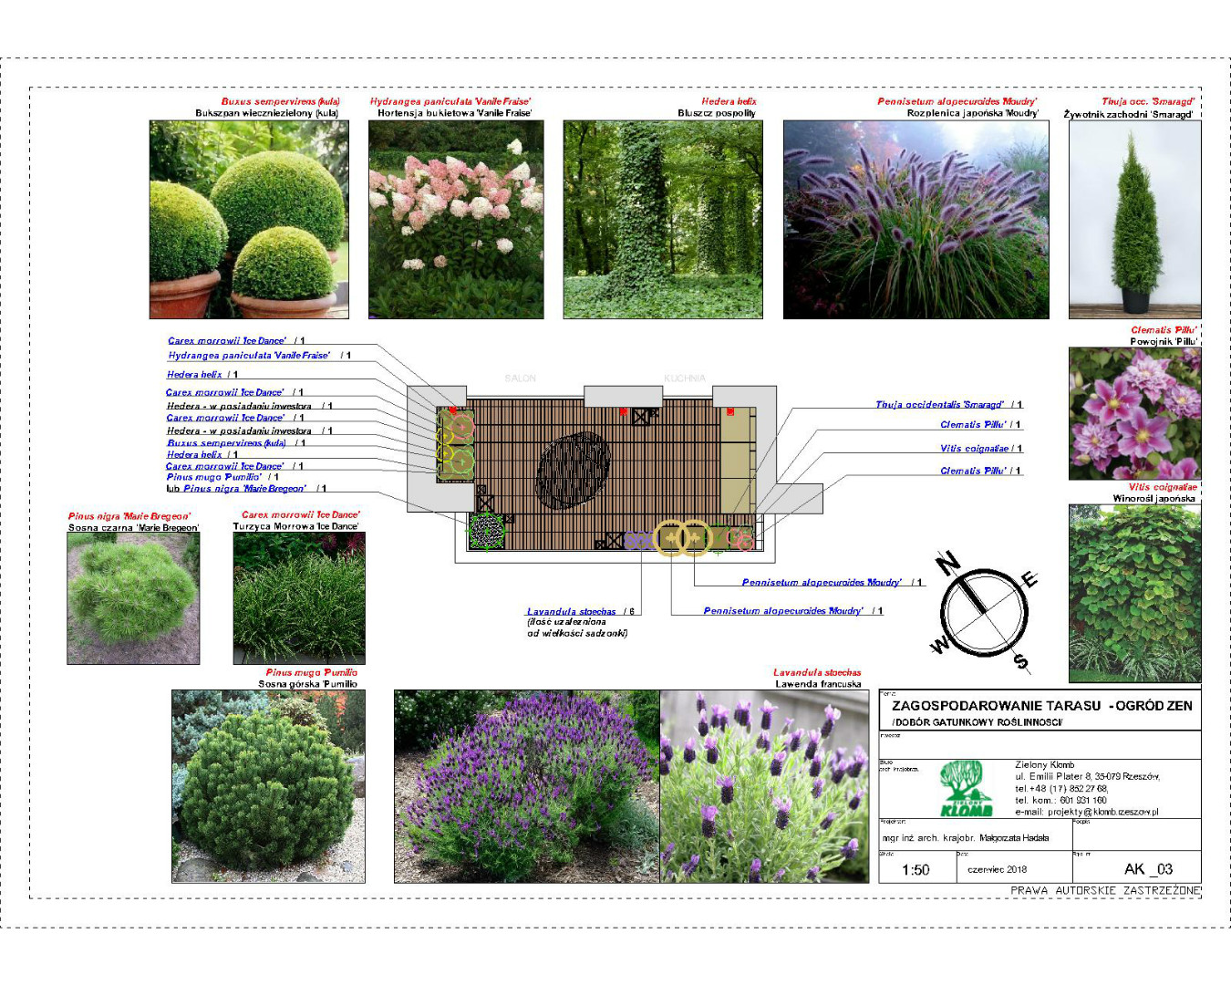Screen dimensions: 1231x985
Task: Select the phone number '+48 (17) 852 27 68'
Action: 1070,788
